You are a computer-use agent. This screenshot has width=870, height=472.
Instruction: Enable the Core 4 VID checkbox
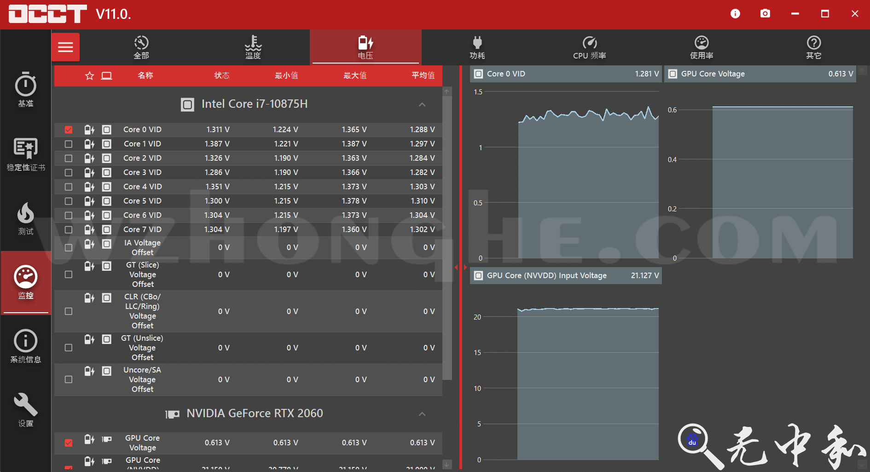click(69, 187)
